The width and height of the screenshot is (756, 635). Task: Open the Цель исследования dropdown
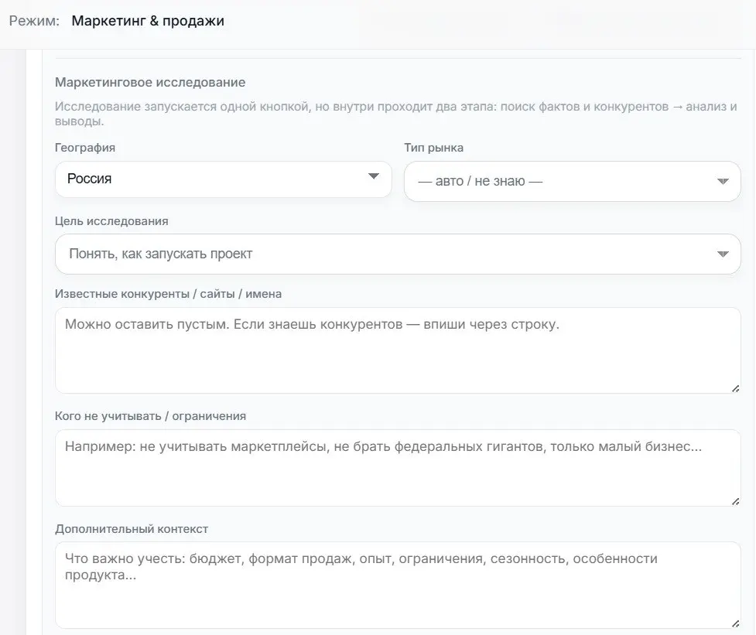pyautogui.click(x=398, y=254)
